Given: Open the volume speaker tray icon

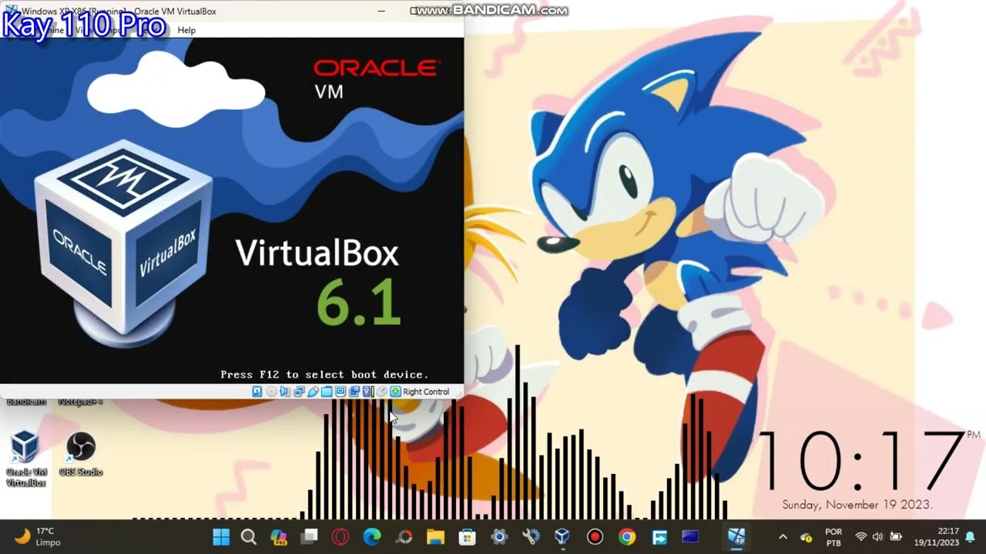Looking at the screenshot, I should click(878, 536).
